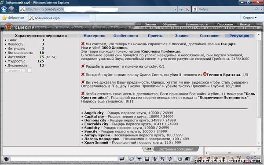
Task: Select the Emeralds city reputation row
Action: point(130,124)
